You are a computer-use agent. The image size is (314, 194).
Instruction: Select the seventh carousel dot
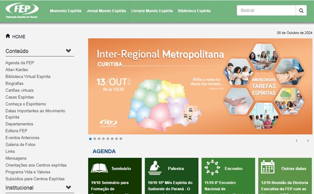tap(117, 139)
